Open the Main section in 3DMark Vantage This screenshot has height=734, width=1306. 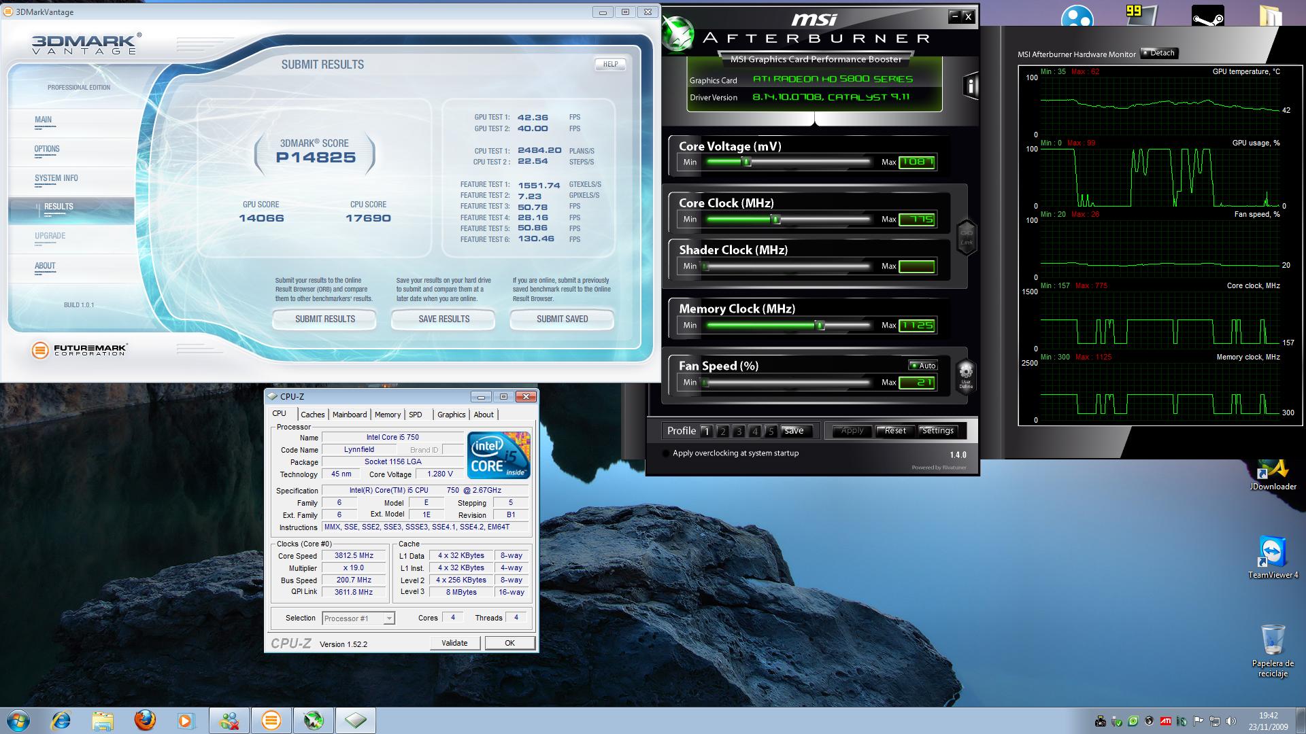(x=43, y=120)
